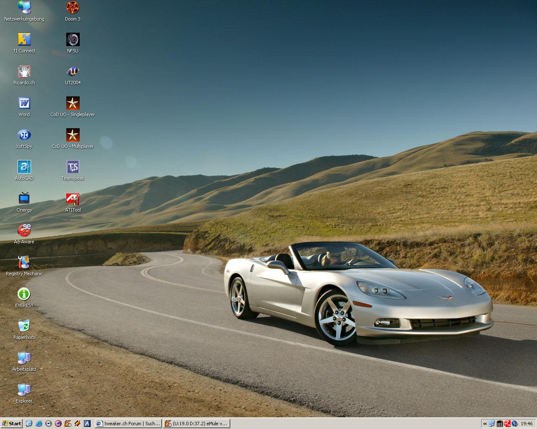Image resolution: width=537 pixels, height=429 pixels.
Task: Click the red Kaspersky tray icon
Action: tap(507, 424)
